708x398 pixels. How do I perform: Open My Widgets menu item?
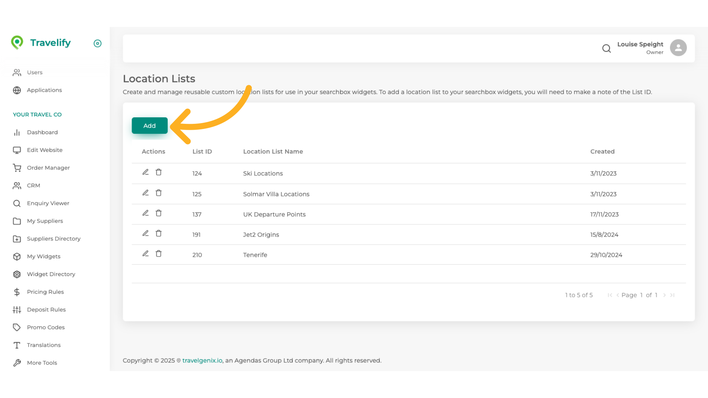44,256
